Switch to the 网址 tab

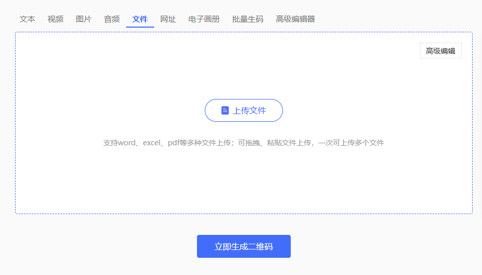[168, 19]
